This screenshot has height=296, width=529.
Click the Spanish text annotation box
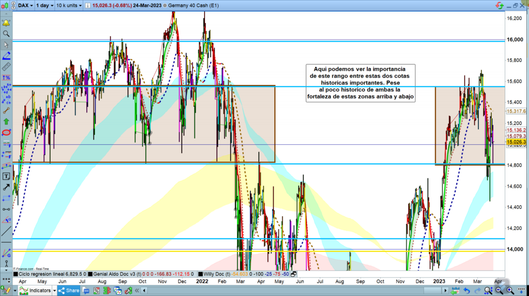point(360,83)
